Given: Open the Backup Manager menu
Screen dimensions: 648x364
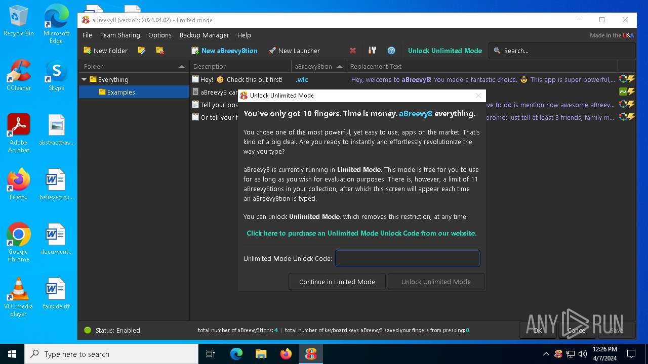Looking at the screenshot, I should 205,35.
